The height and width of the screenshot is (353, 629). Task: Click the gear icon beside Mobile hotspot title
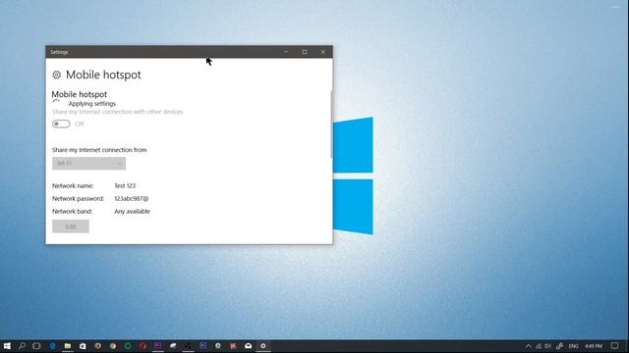[57, 75]
